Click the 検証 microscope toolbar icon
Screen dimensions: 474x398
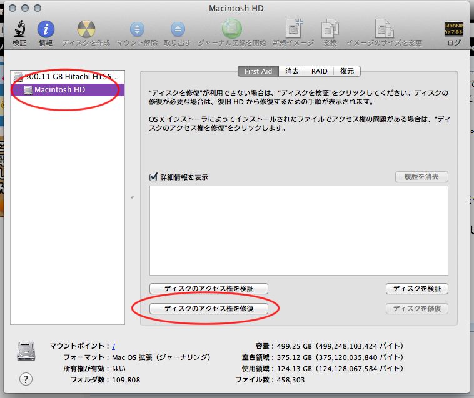click(19, 29)
